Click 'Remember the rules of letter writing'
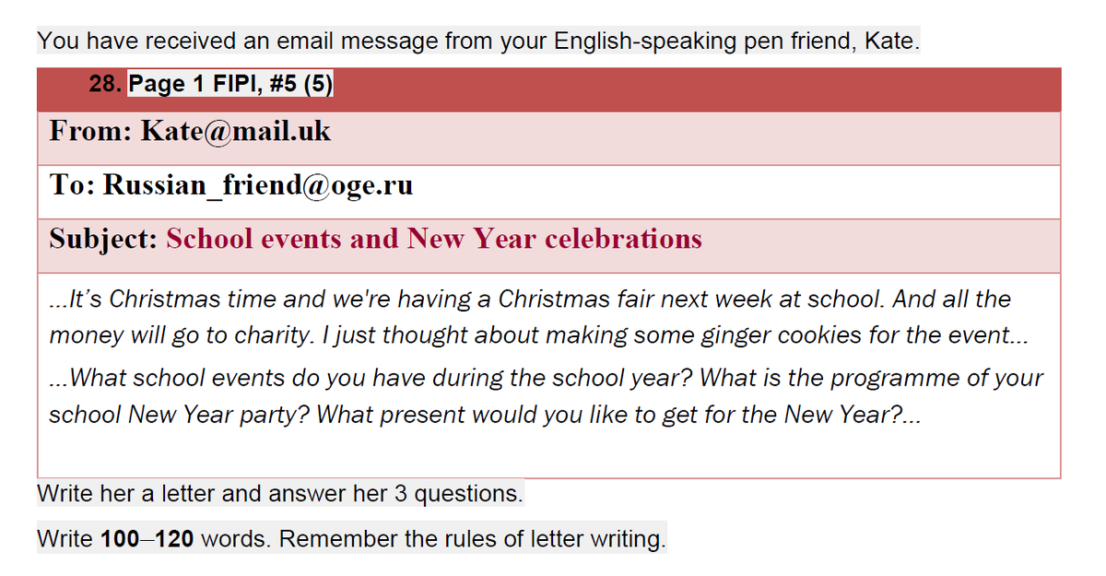This screenshot has width=1106, height=576. pos(472,538)
